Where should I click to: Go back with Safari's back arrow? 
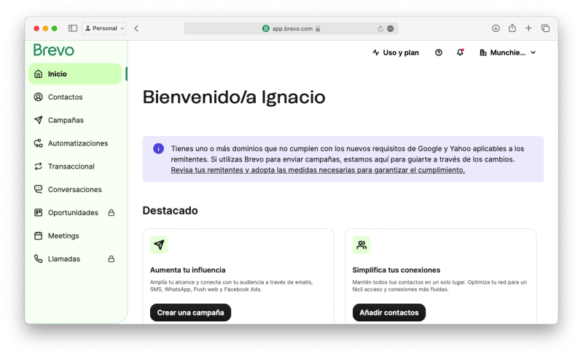point(136,28)
